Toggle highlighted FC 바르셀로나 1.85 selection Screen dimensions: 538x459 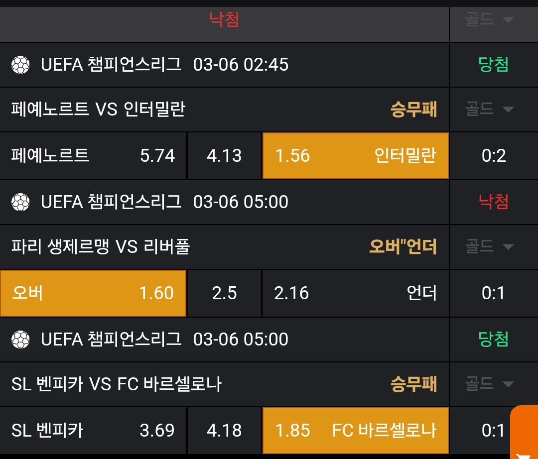pyautogui.click(x=355, y=431)
